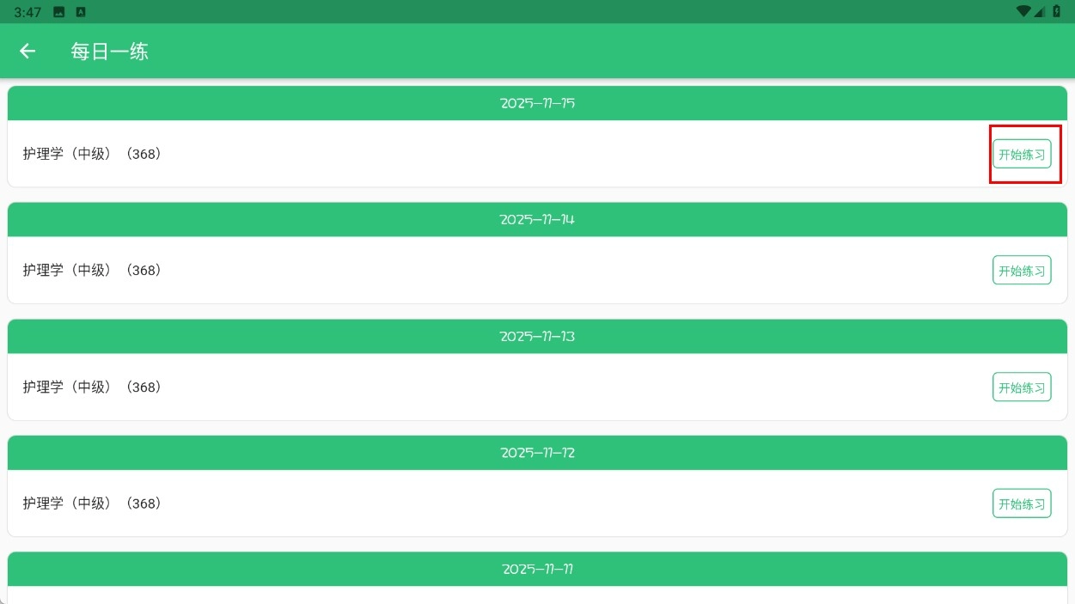Select the 2025-11-12 date header
Image resolution: width=1075 pixels, height=604 pixels.
point(537,453)
